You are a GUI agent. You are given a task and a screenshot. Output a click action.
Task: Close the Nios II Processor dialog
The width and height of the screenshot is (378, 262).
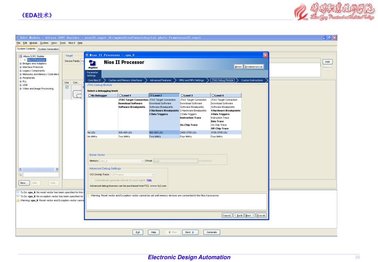265,55
